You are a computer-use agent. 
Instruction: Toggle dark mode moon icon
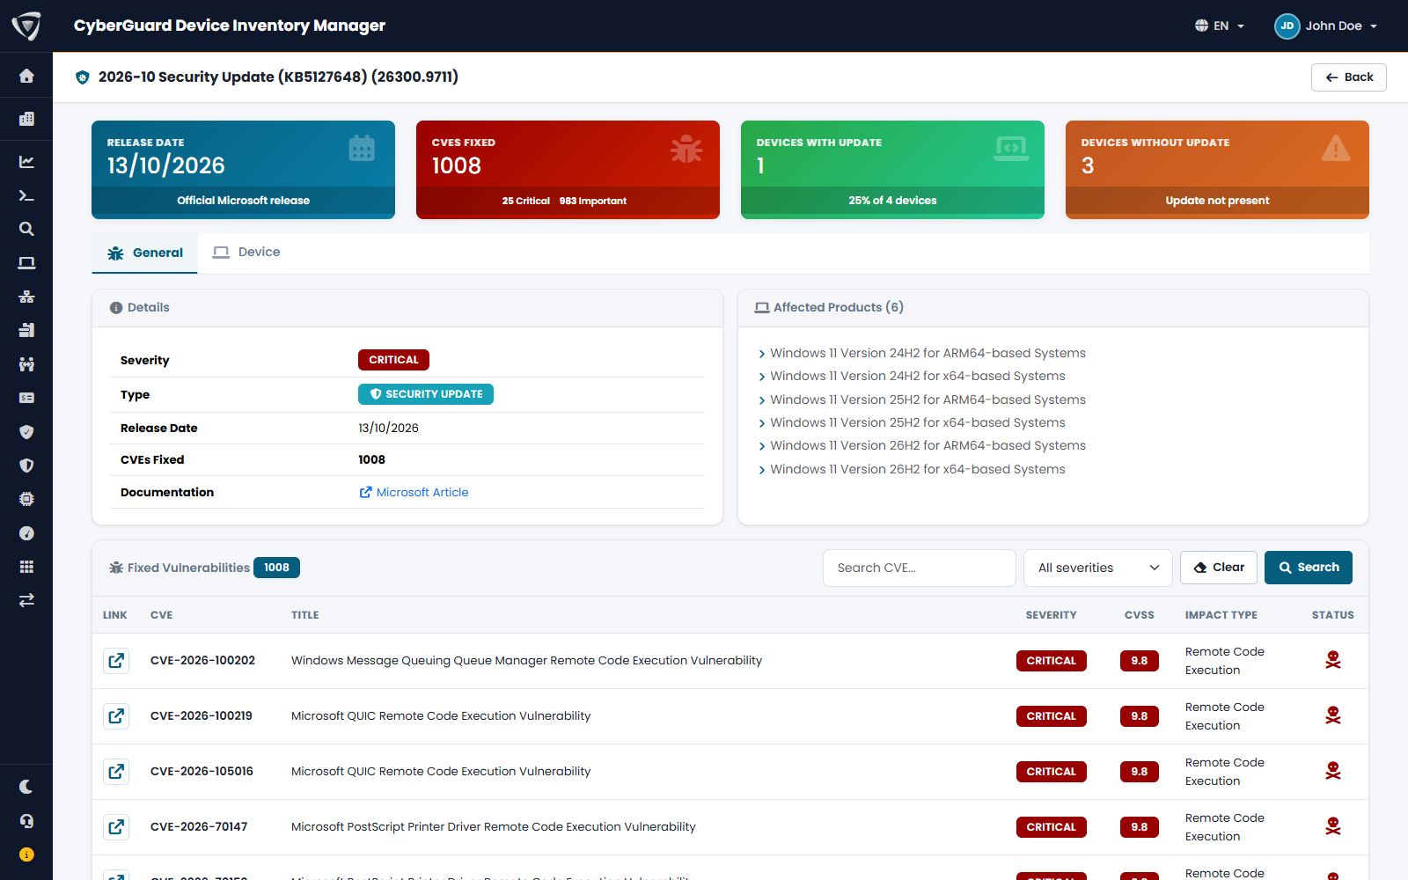click(26, 787)
